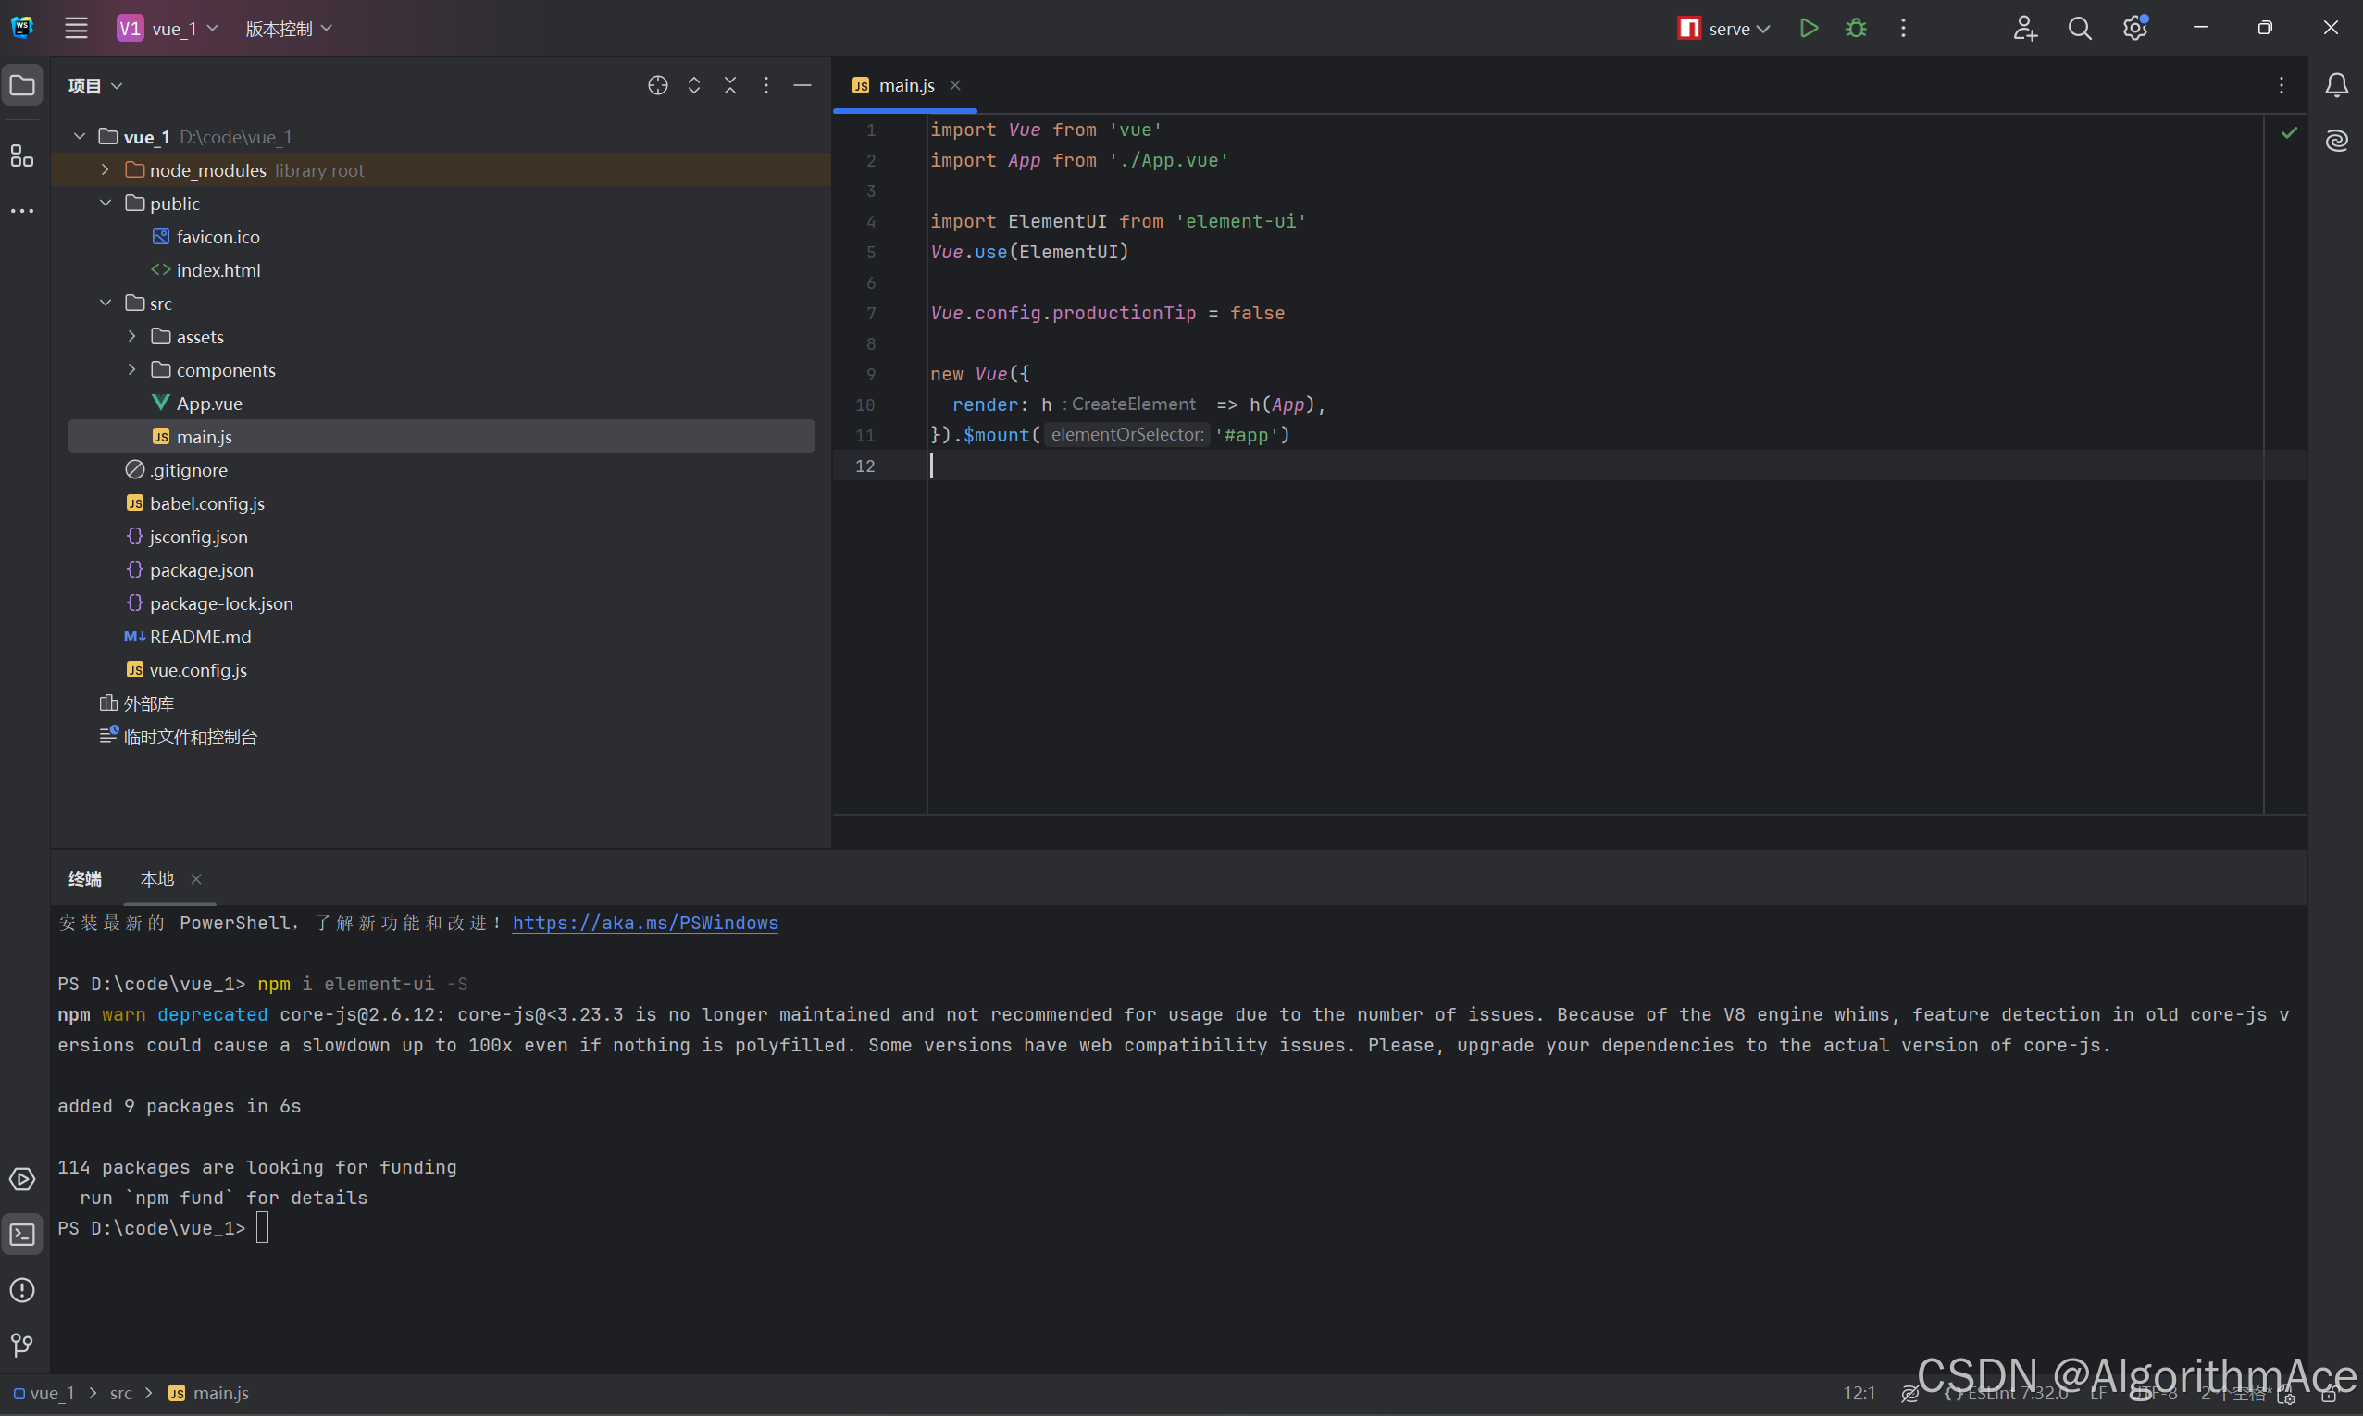The width and height of the screenshot is (2363, 1416).
Task: Open the 版本控制 menu
Action: (288, 28)
